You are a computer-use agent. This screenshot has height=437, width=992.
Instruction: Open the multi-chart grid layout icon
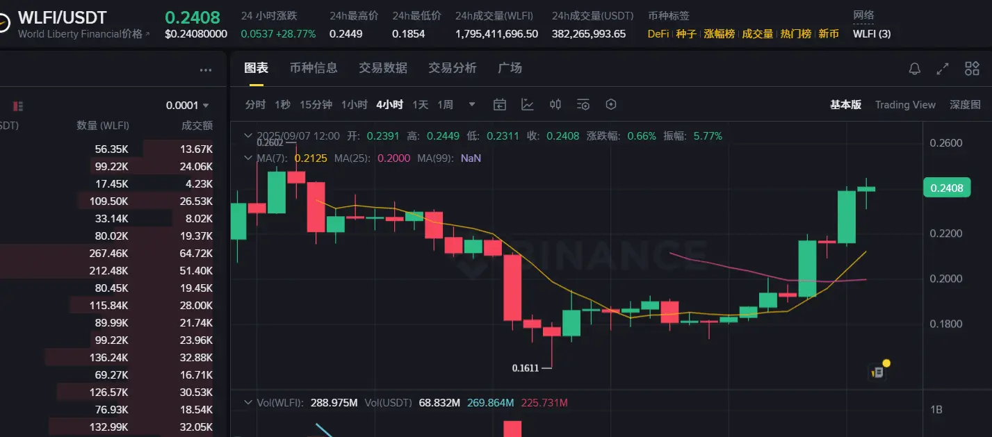click(x=972, y=68)
